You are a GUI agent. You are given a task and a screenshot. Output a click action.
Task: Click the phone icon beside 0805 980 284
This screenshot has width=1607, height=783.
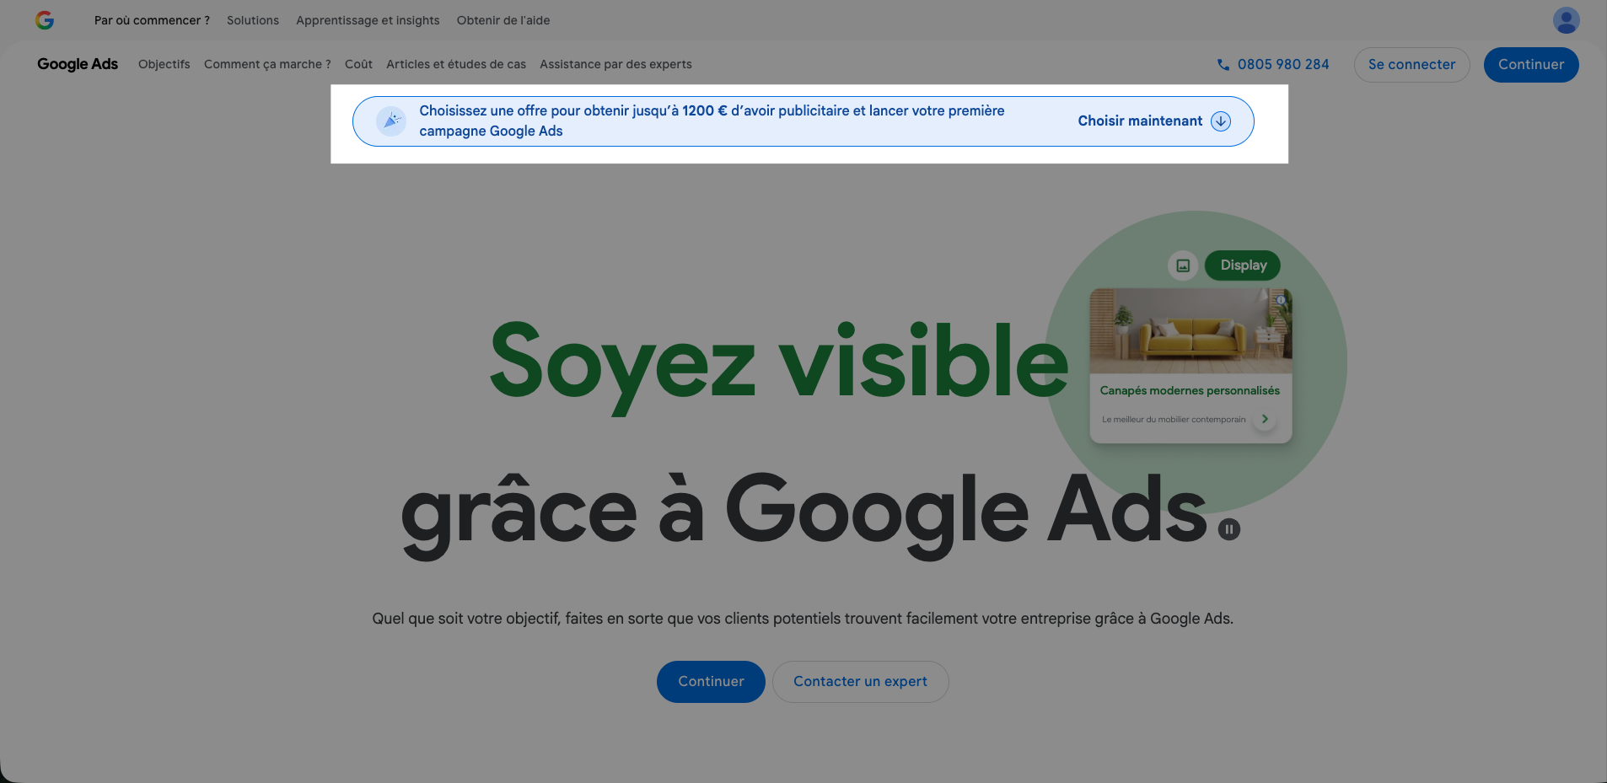pyautogui.click(x=1223, y=65)
